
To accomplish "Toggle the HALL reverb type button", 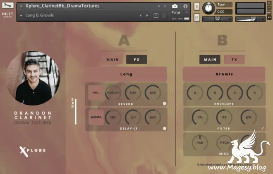I will [x=96, y=93].
